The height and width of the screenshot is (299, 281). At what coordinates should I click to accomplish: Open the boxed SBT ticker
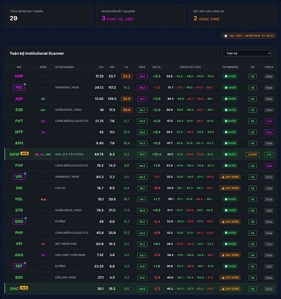[19, 266]
